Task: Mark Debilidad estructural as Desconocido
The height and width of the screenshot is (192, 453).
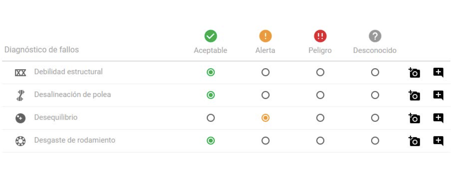Action: point(375,72)
